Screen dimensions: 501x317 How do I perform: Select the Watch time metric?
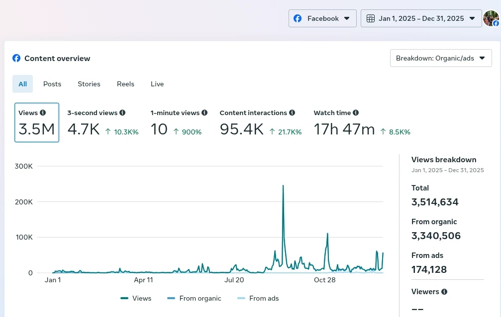click(362, 123)
